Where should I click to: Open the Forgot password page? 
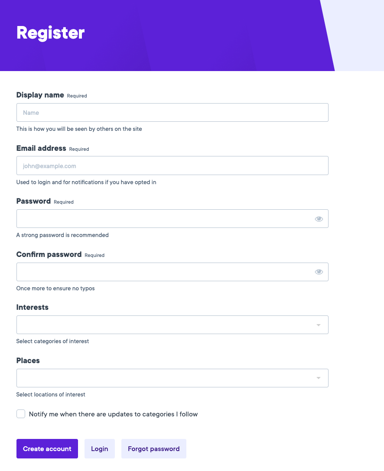tap(153, 448)
